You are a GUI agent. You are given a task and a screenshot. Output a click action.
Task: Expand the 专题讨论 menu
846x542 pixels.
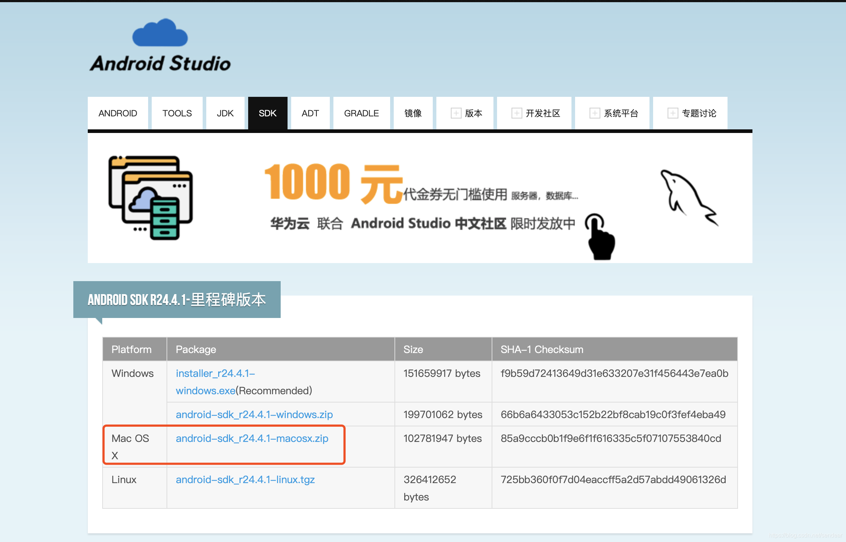[690, 113]
